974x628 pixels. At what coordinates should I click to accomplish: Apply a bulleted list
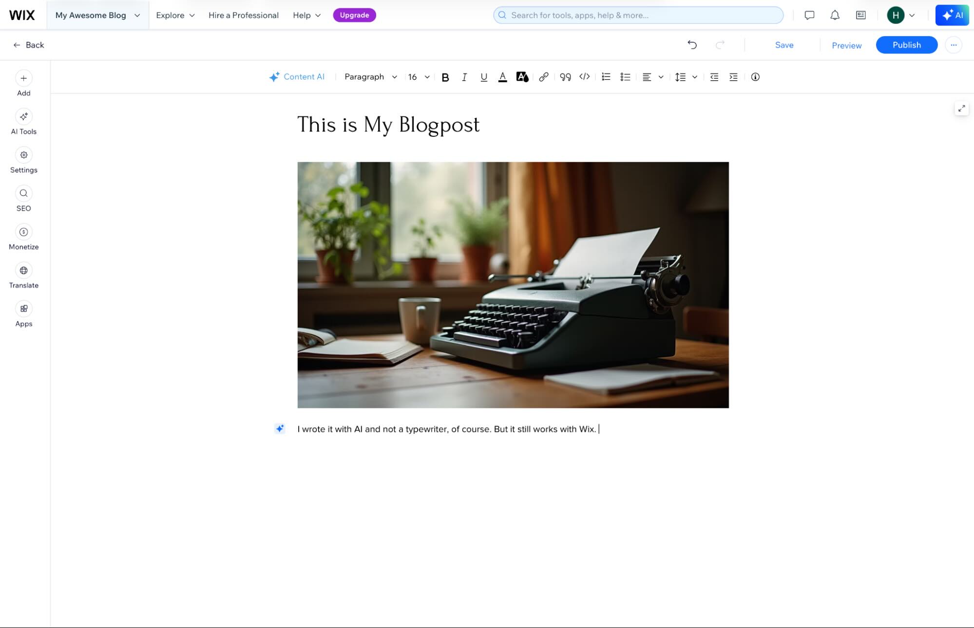point(625,77)
